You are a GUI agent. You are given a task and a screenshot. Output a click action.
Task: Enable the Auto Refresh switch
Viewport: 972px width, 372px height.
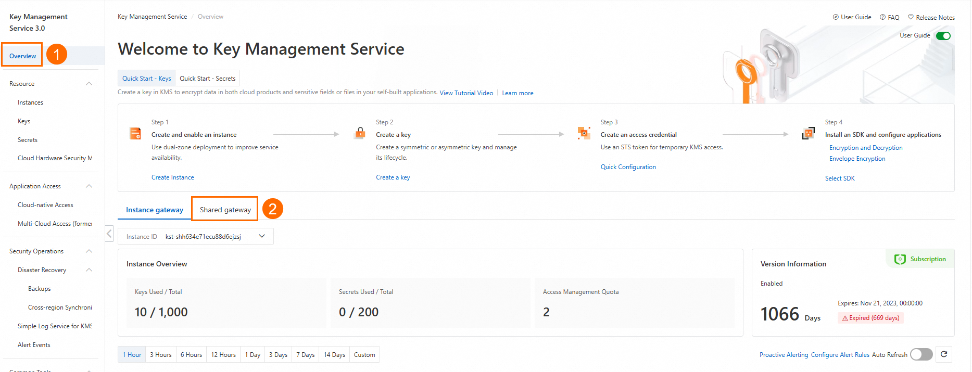pos(921,354)
